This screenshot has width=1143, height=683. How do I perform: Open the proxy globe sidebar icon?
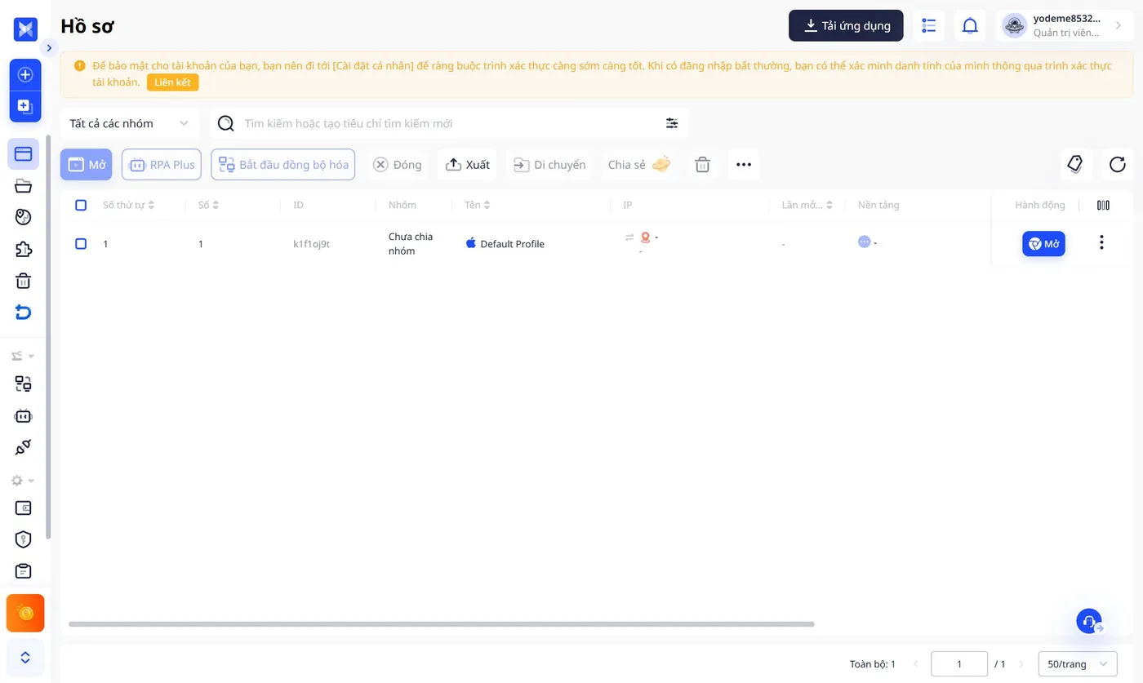coord(24,217)
